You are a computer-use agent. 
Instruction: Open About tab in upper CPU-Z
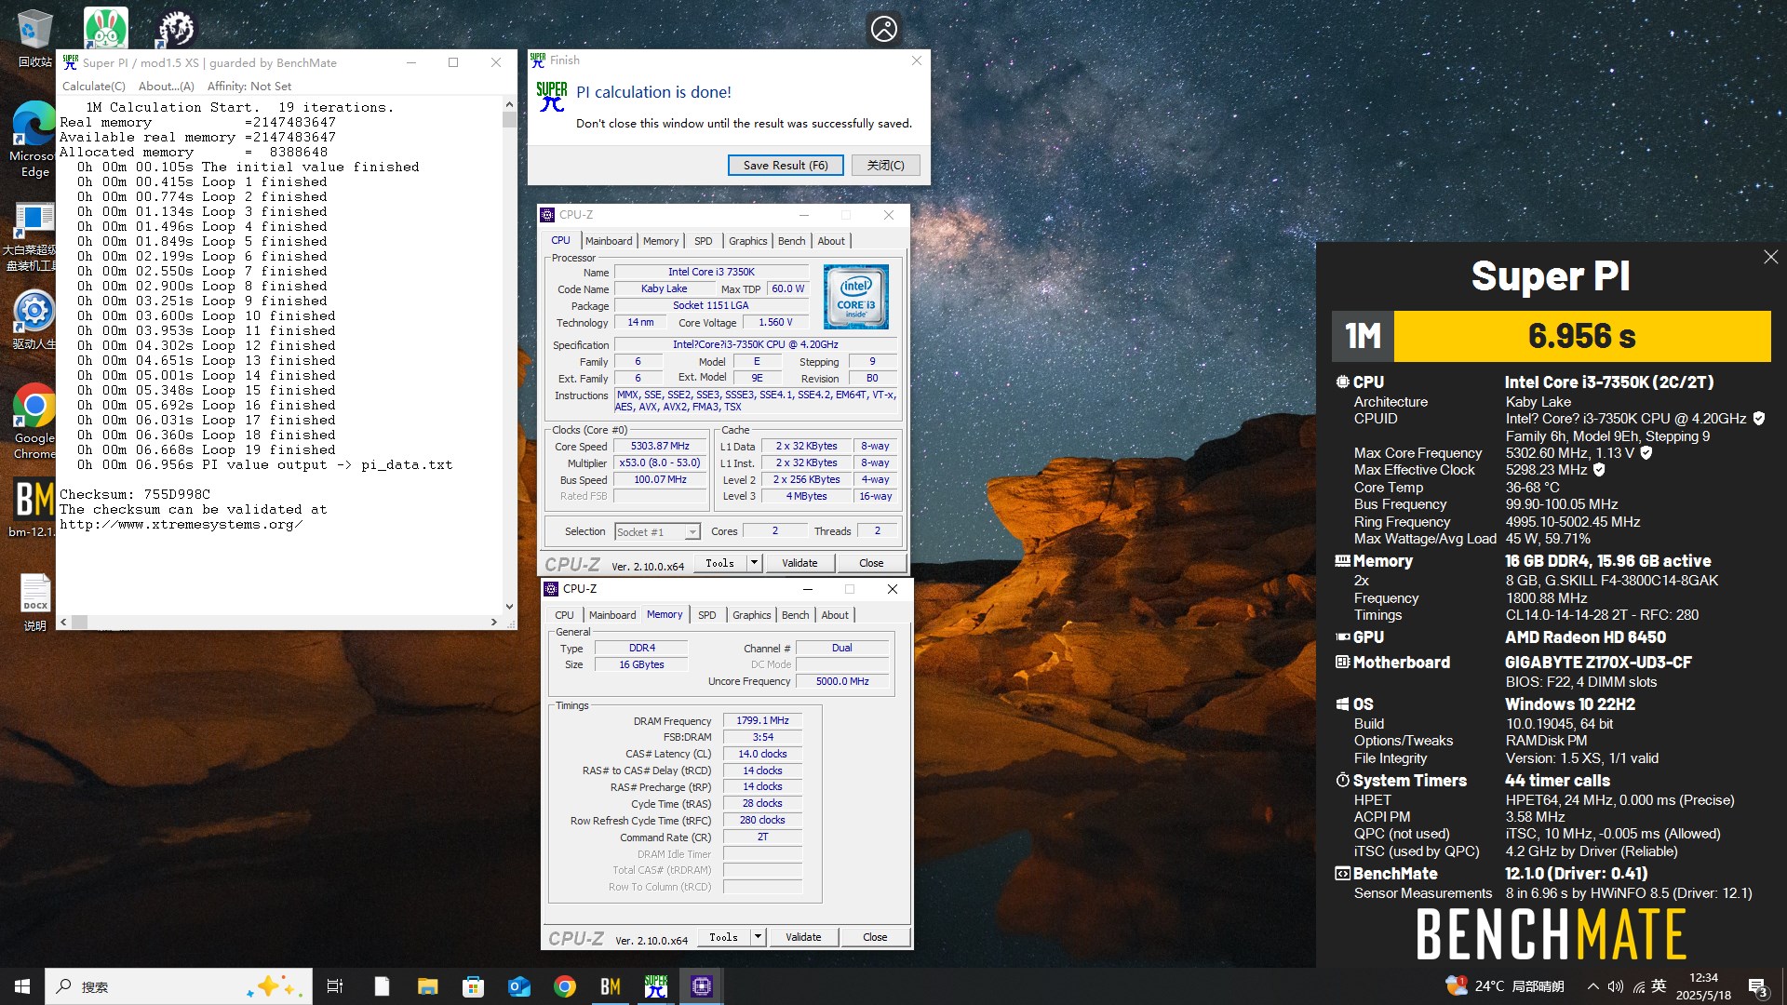point(831,241)
